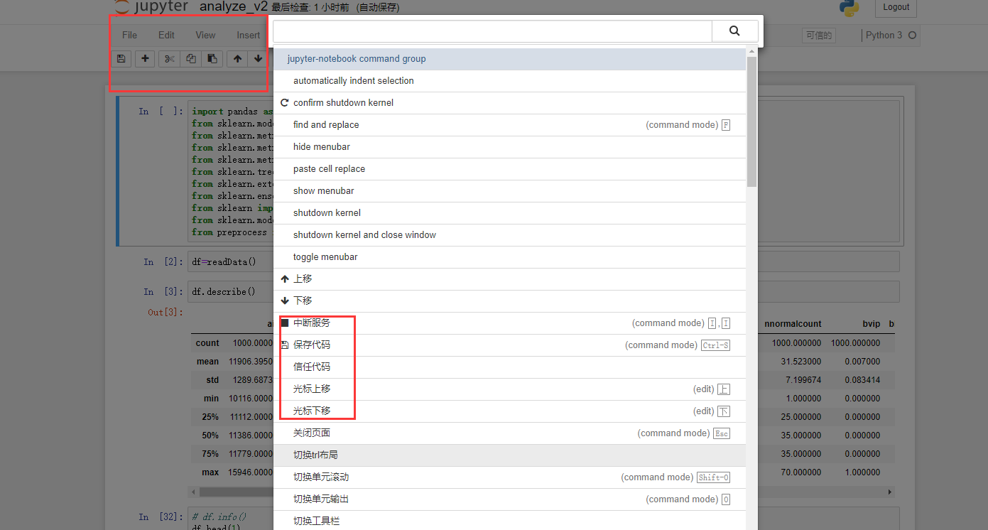
Task: Click the palette search magnifier button
Action: pyautogui.click(x=734, y=31)
